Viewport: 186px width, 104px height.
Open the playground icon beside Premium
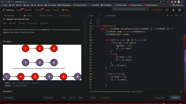(167, 10)
